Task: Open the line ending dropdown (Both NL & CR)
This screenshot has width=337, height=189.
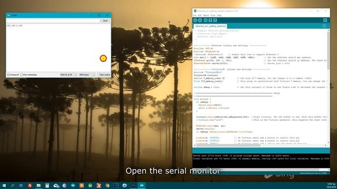Action: coord(68,75)
